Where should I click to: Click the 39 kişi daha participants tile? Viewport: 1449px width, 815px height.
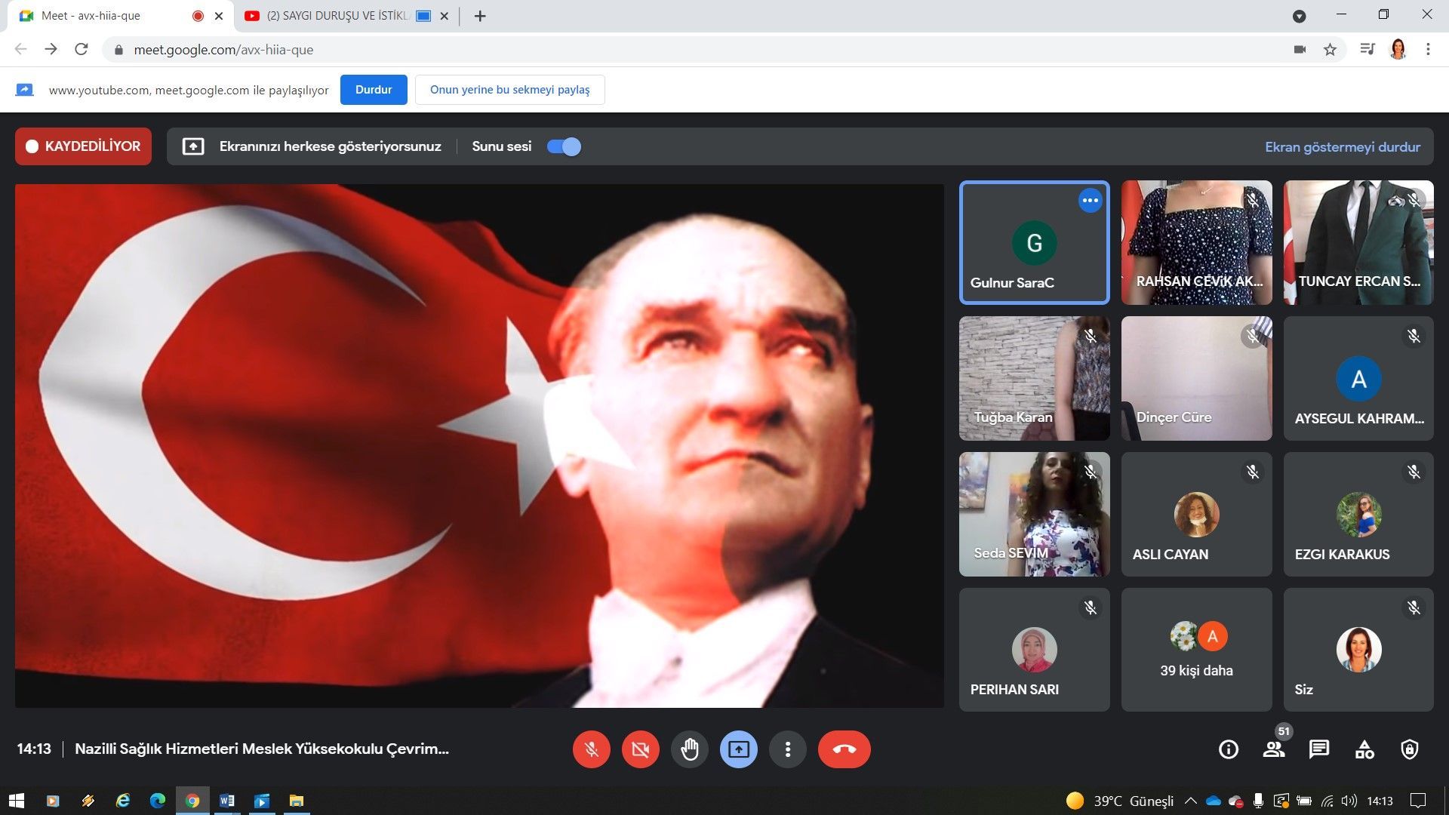point(1196,650)
